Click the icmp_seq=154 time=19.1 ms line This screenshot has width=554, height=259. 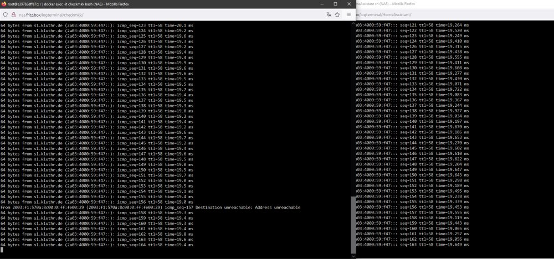click(97, 191)
